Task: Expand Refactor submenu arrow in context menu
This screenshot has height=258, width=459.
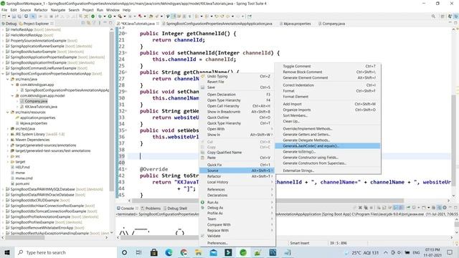Action: point(272,176)
